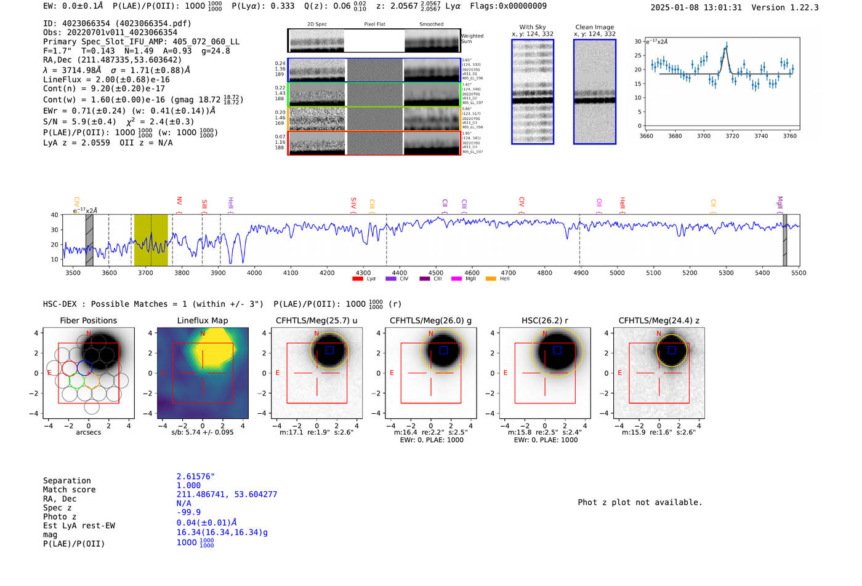This screenshot has height=586, width=862.
Task: Click the HSC-DEX Possible Matches heading
Action: (x=153, y=304)
